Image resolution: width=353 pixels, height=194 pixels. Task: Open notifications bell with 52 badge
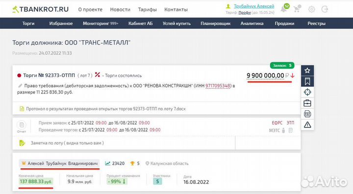284,8
